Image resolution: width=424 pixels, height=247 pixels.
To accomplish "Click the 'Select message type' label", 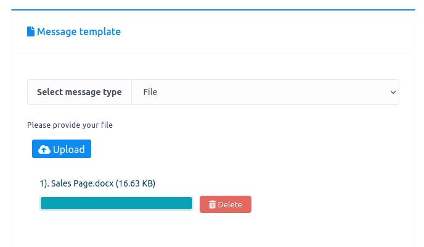I will [x=79, y=92].
